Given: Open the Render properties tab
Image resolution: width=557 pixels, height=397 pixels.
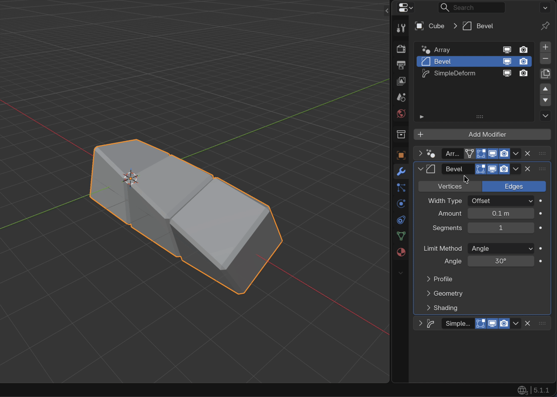Looking at the screenshot, I should [401, 49].
